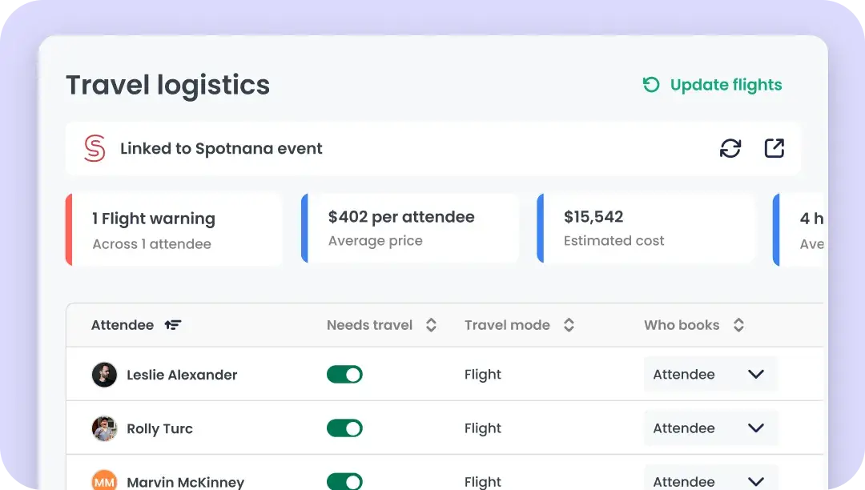865x490 pixels.
Task: Click the Update flights refresh arrow icon
Action: 651,85
